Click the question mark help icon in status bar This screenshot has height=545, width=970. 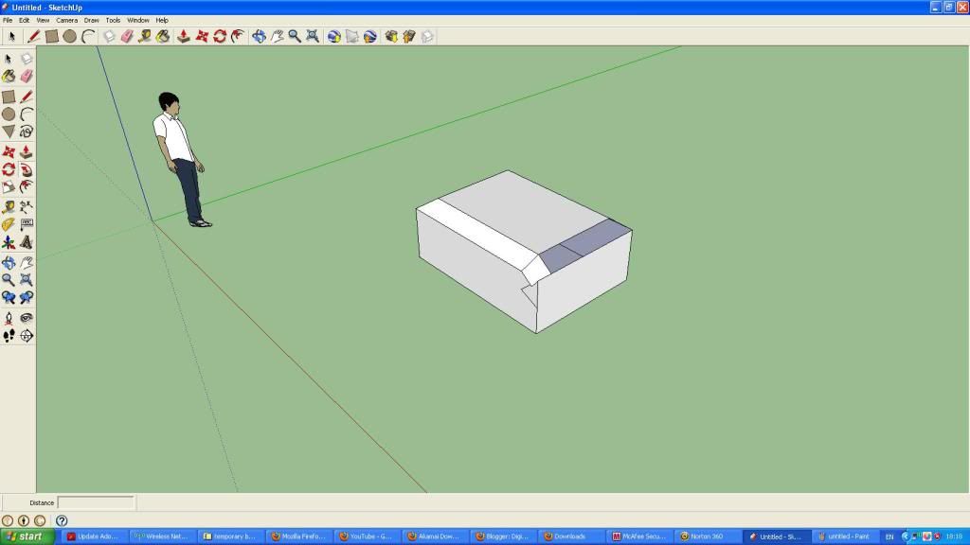click(x=62, y=520)
